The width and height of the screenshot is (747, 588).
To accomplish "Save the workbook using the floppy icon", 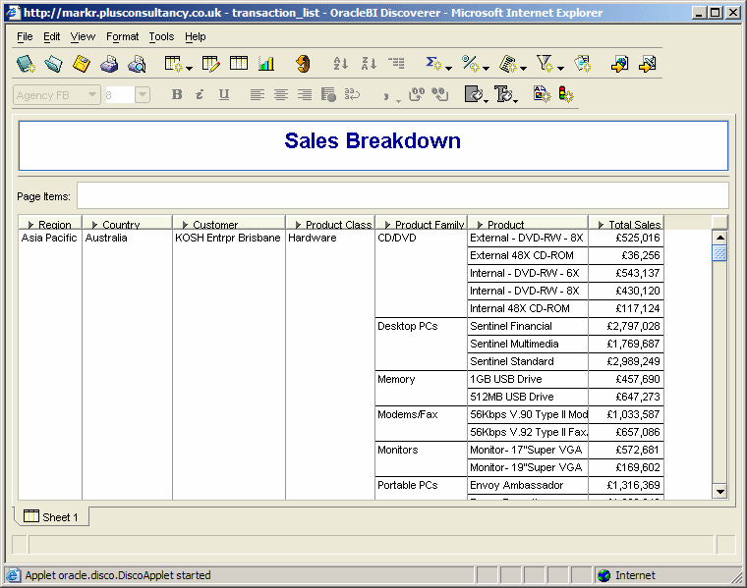I will click(x=81, y=64).
